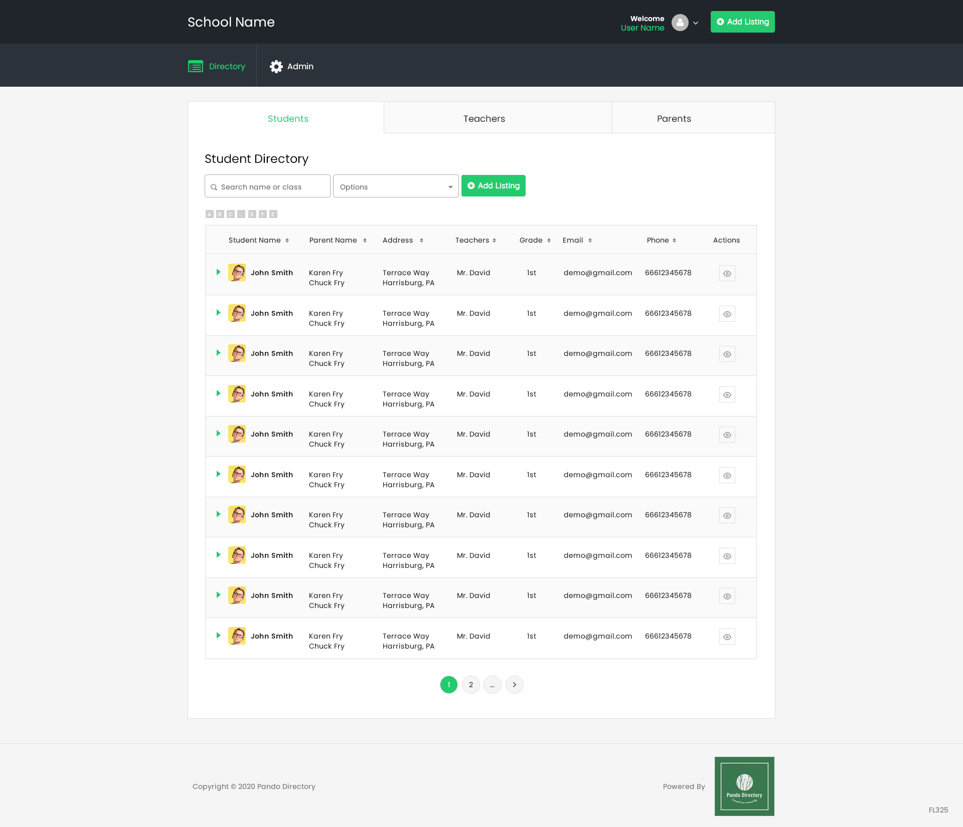Click the eye view icon in fifth row
The width and height of the screenshot is (963, 827).
[x=727, y=435]
